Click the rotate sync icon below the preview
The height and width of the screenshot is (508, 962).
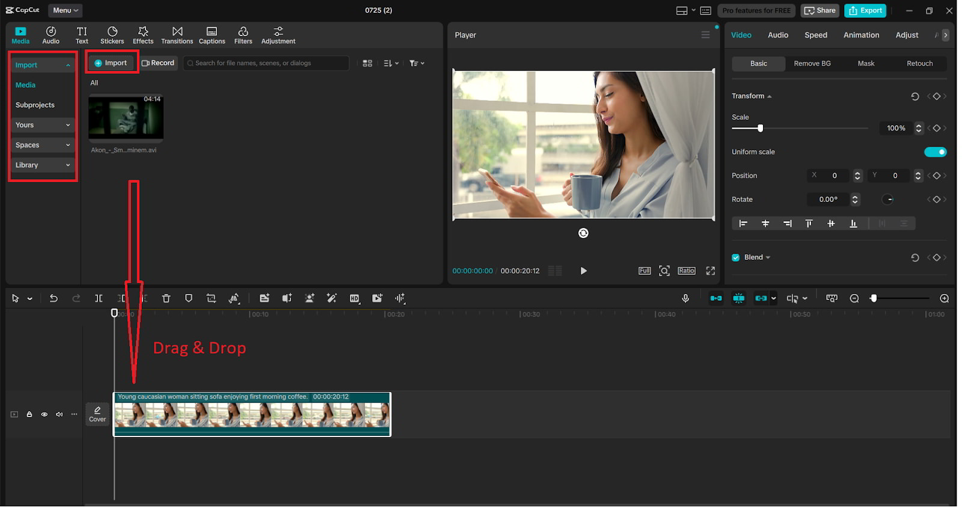tap(583, 233)
